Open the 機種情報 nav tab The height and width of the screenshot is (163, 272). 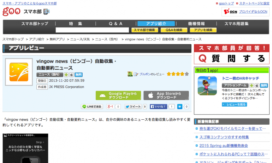click(196, 24)
